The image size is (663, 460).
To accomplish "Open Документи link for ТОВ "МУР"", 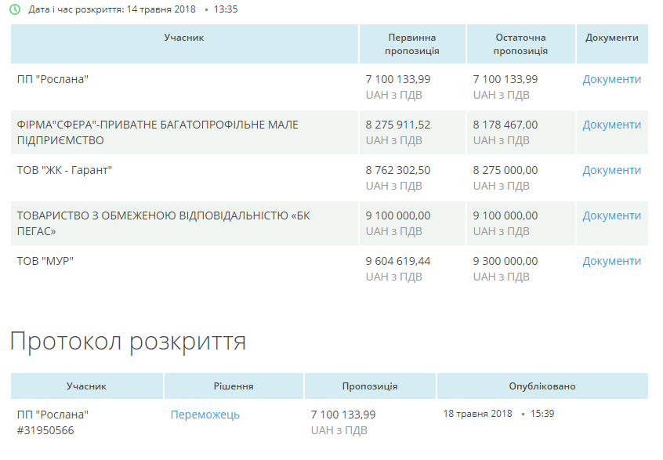I will [x=611, y=261].
